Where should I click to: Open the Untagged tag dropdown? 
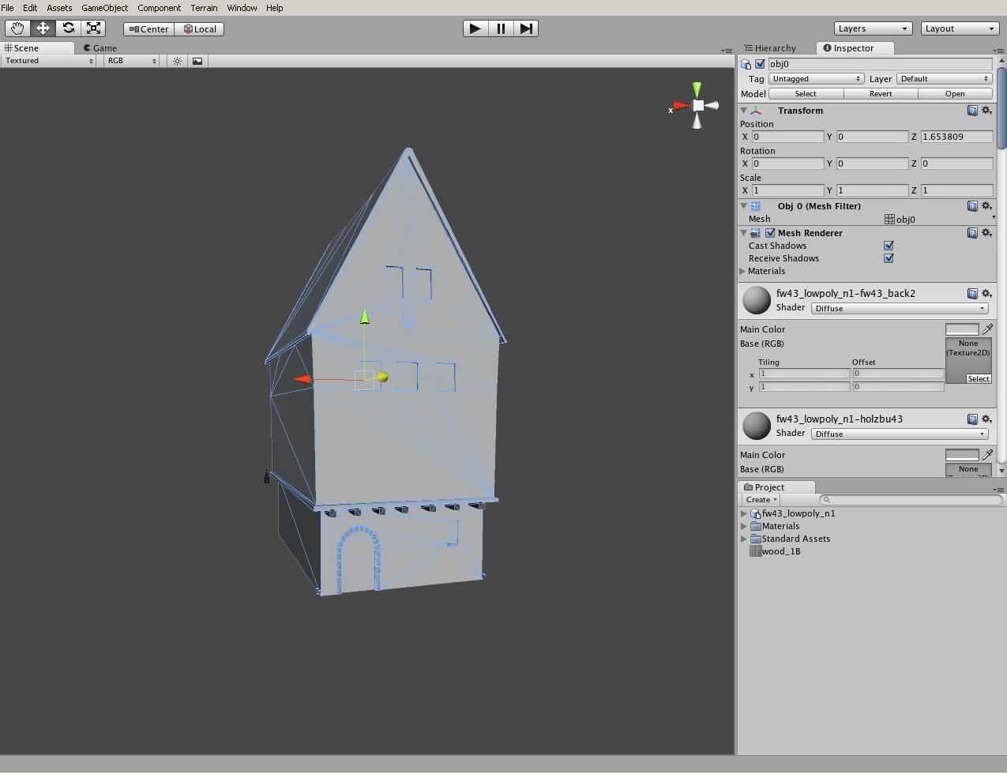point(816,78)
